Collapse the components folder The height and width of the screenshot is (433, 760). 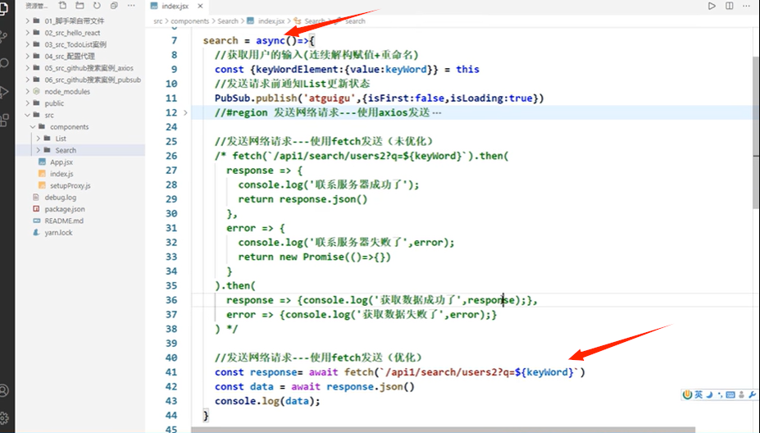(69, 126)
